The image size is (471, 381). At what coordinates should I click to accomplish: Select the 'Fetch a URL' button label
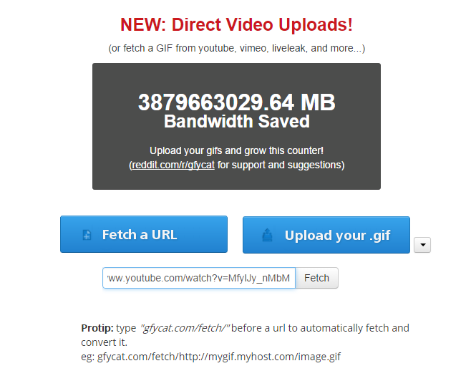pos(140,235)
